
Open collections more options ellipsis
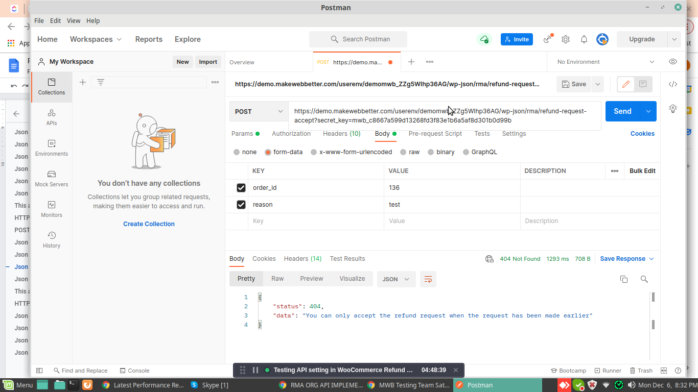[x=215, y=82]
